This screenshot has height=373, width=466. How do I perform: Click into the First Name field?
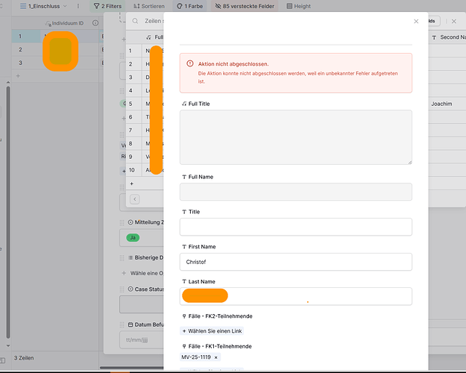(296, 262)
